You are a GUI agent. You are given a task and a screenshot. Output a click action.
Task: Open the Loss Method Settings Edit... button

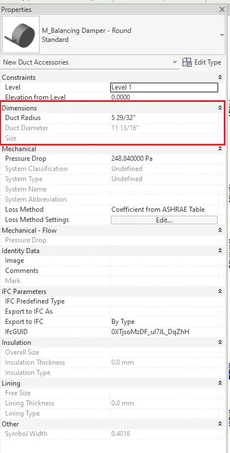point(164,220)
